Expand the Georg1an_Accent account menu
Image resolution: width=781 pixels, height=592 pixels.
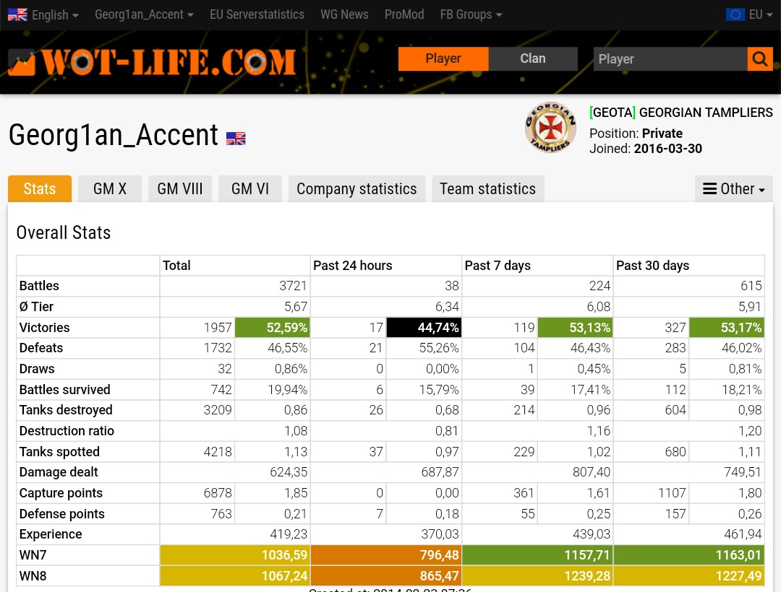tap(144, 15)
